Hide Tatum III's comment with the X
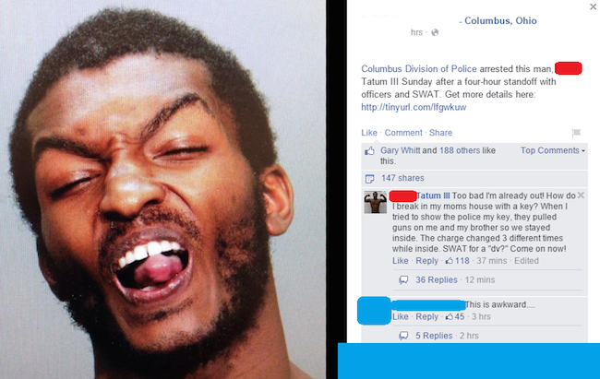The width and height of the screenshot is (600, 379). [x=581, y=195]
